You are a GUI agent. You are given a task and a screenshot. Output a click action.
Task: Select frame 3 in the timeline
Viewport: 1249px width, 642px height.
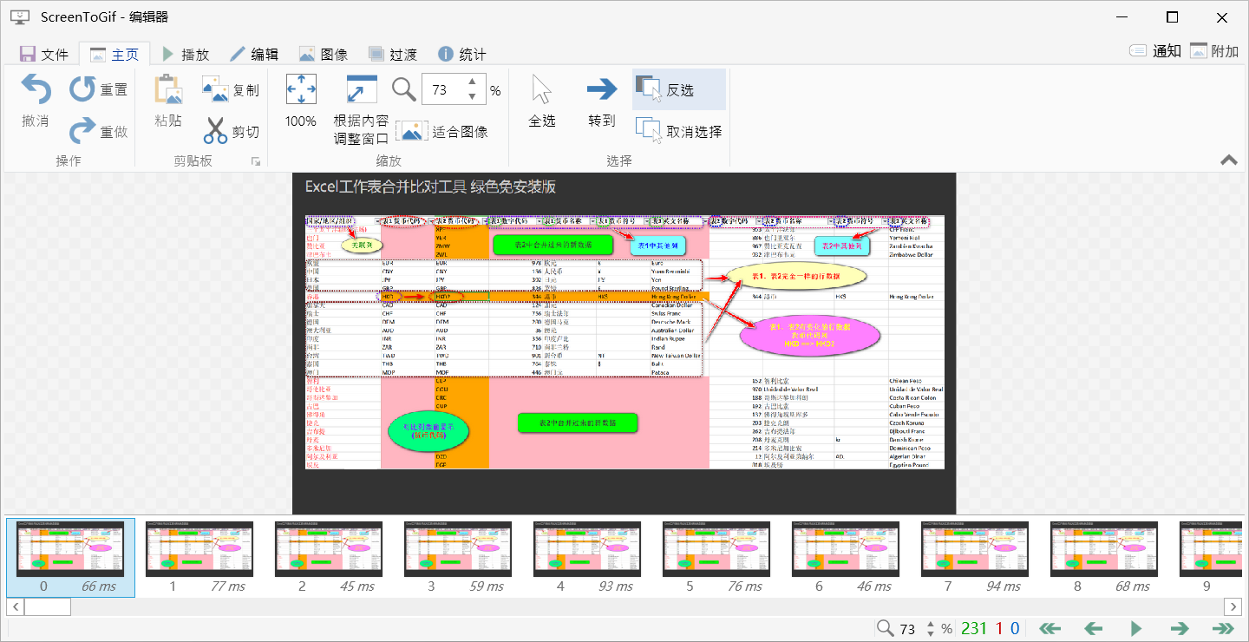(457, 550)
